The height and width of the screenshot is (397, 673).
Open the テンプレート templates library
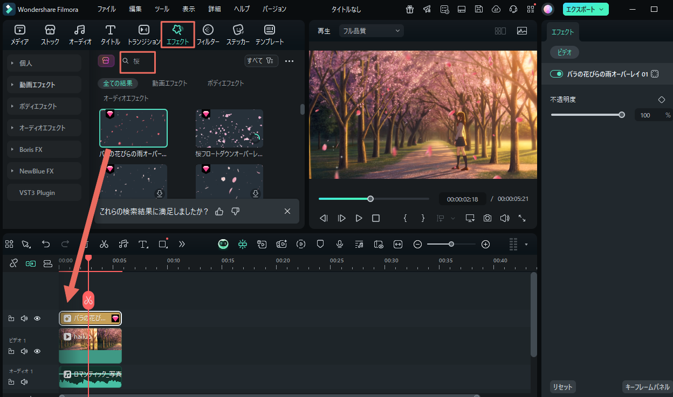coord(270,34)
